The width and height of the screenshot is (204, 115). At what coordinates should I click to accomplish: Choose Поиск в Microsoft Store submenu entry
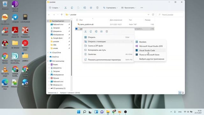[x=150, y=55]
